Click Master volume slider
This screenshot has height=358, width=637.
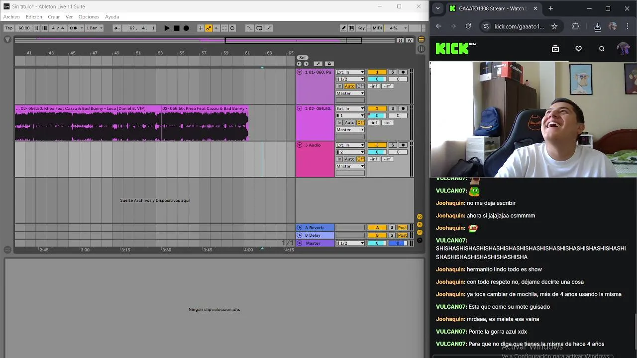coord(377,243)
